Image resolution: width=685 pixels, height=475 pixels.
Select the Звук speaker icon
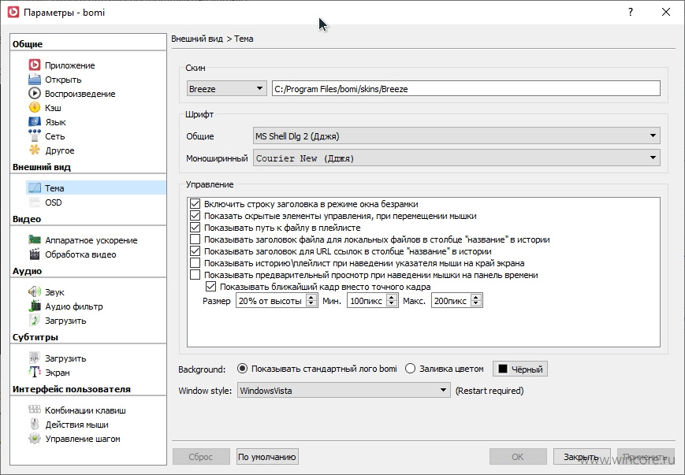35,291
